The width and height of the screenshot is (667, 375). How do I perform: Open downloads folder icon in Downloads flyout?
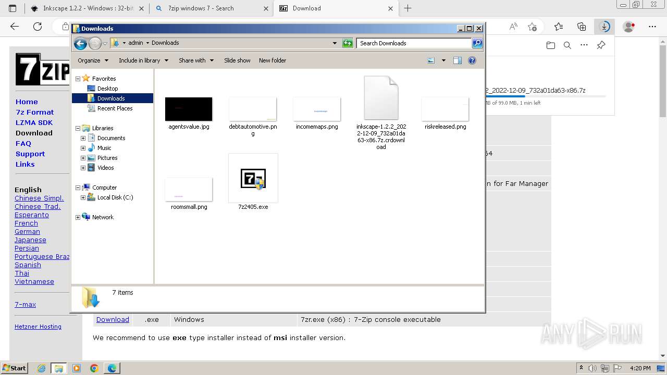[551, 45]
